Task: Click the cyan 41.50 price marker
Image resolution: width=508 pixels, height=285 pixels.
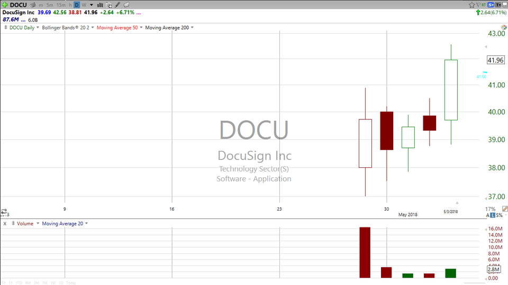Action: coord(482,76)
